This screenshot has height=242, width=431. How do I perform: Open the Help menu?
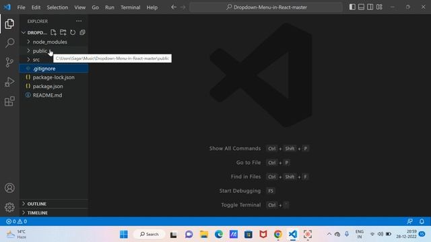(152, 7)
